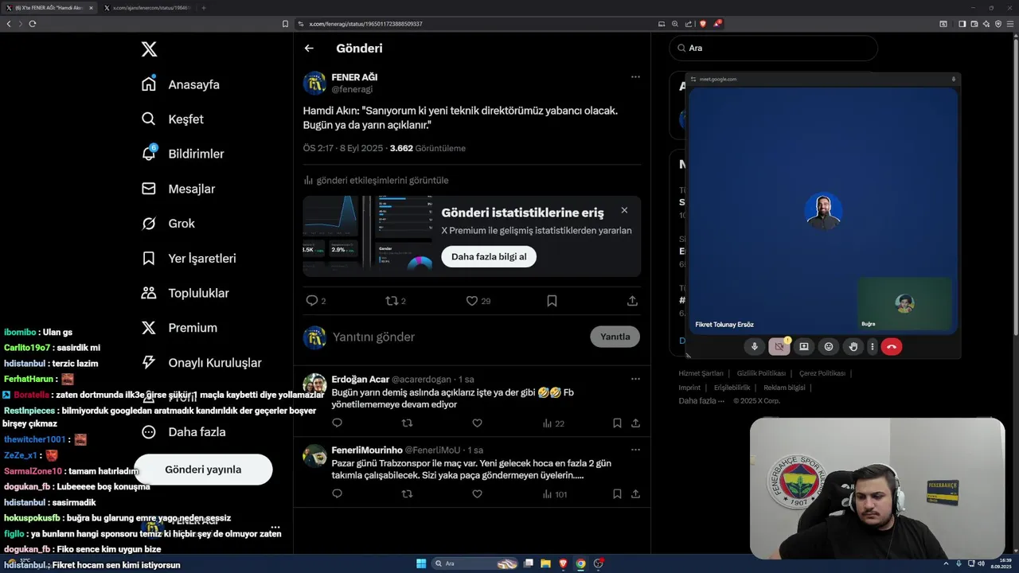Open Bildirimler notifications
The width and height of the screenshot is (1019, 573).
tap(182, 154)
